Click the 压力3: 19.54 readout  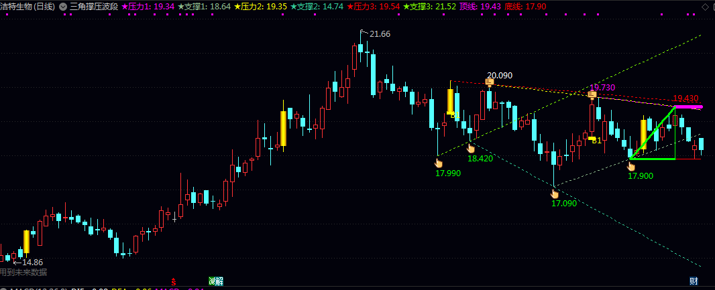coord(374,7)
